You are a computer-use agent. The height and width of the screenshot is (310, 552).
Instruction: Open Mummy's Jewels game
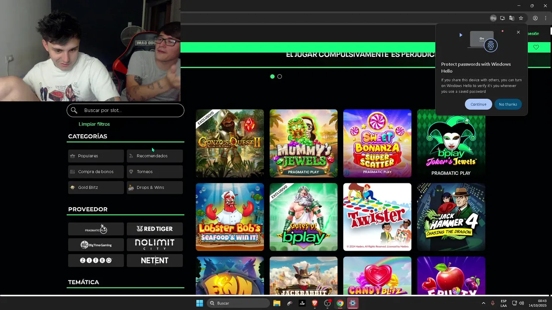pyautogui.click(x=304, y=143)
